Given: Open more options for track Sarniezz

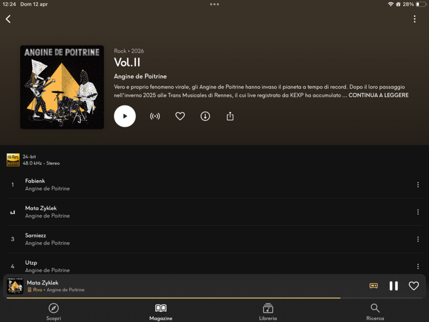Looking at the screenshot, I should [x=418, y=239].
